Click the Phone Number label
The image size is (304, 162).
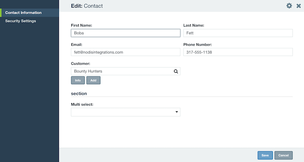point(198,44)
